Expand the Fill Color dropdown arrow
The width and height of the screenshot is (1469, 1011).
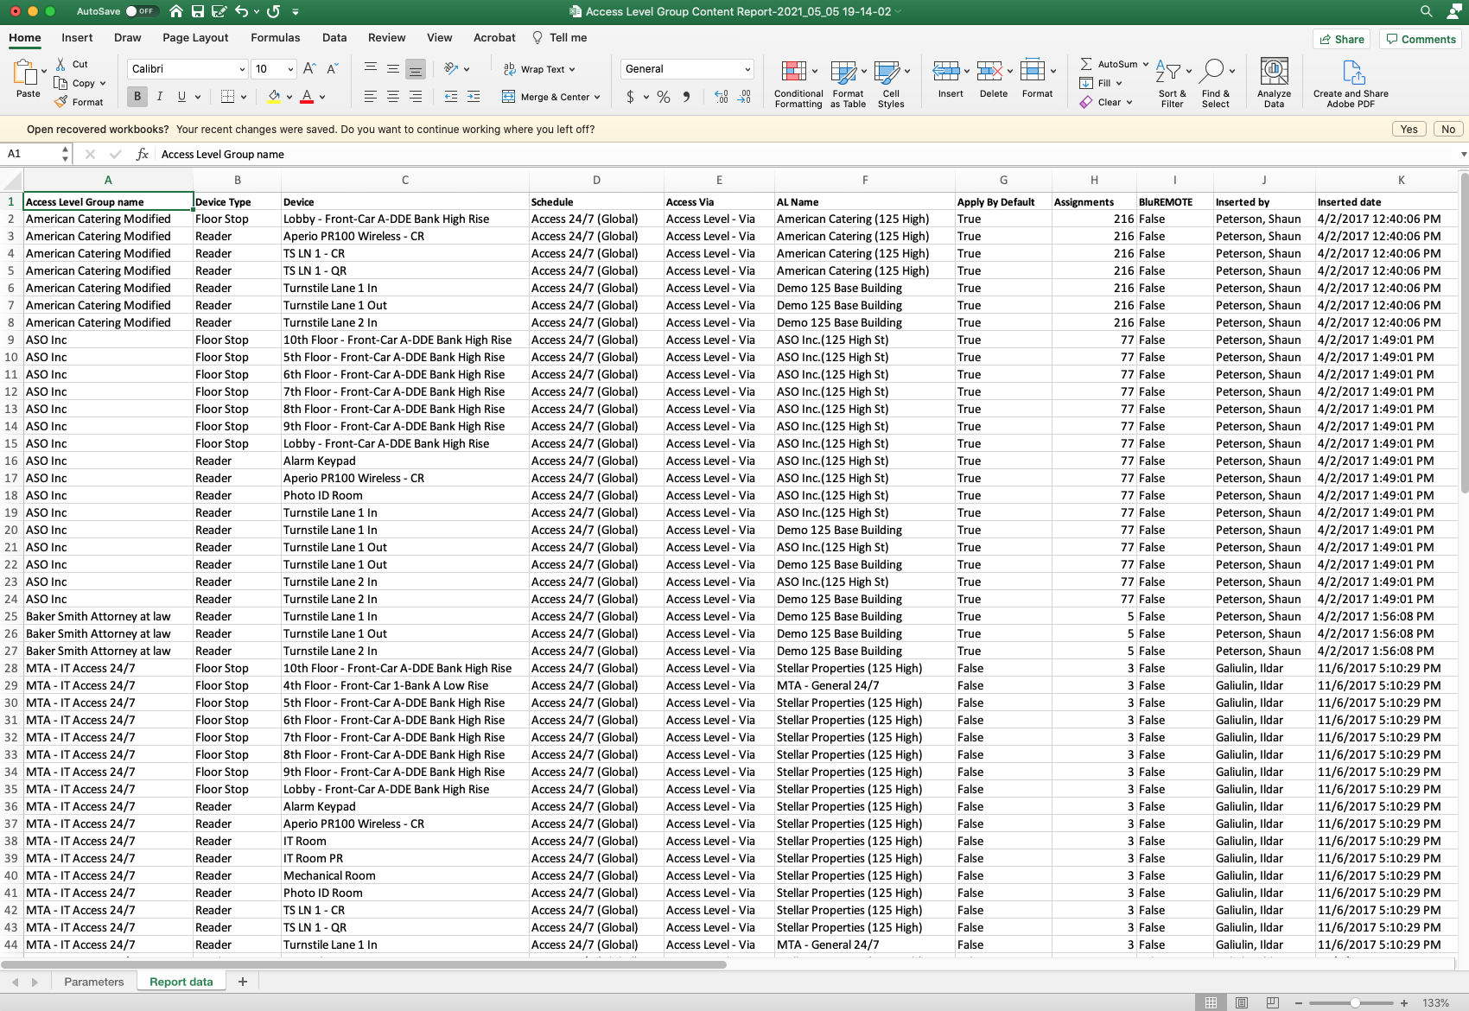coord(289,97)
